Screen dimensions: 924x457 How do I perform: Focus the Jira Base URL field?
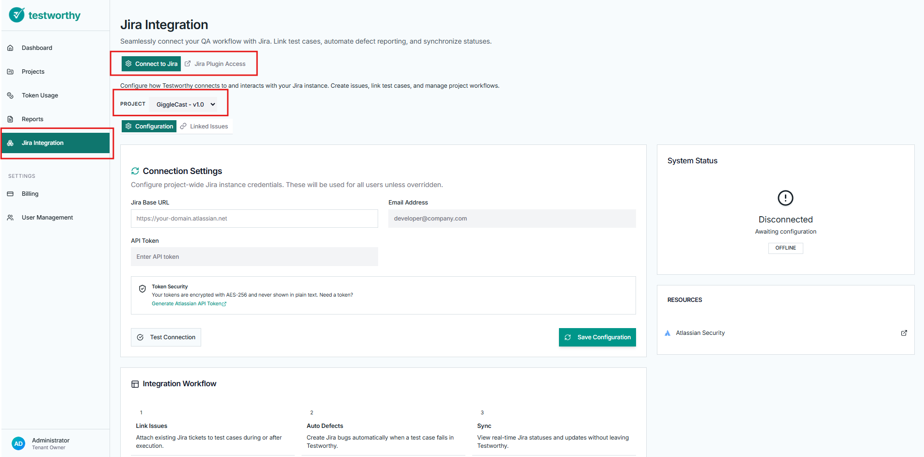point(255,219)
